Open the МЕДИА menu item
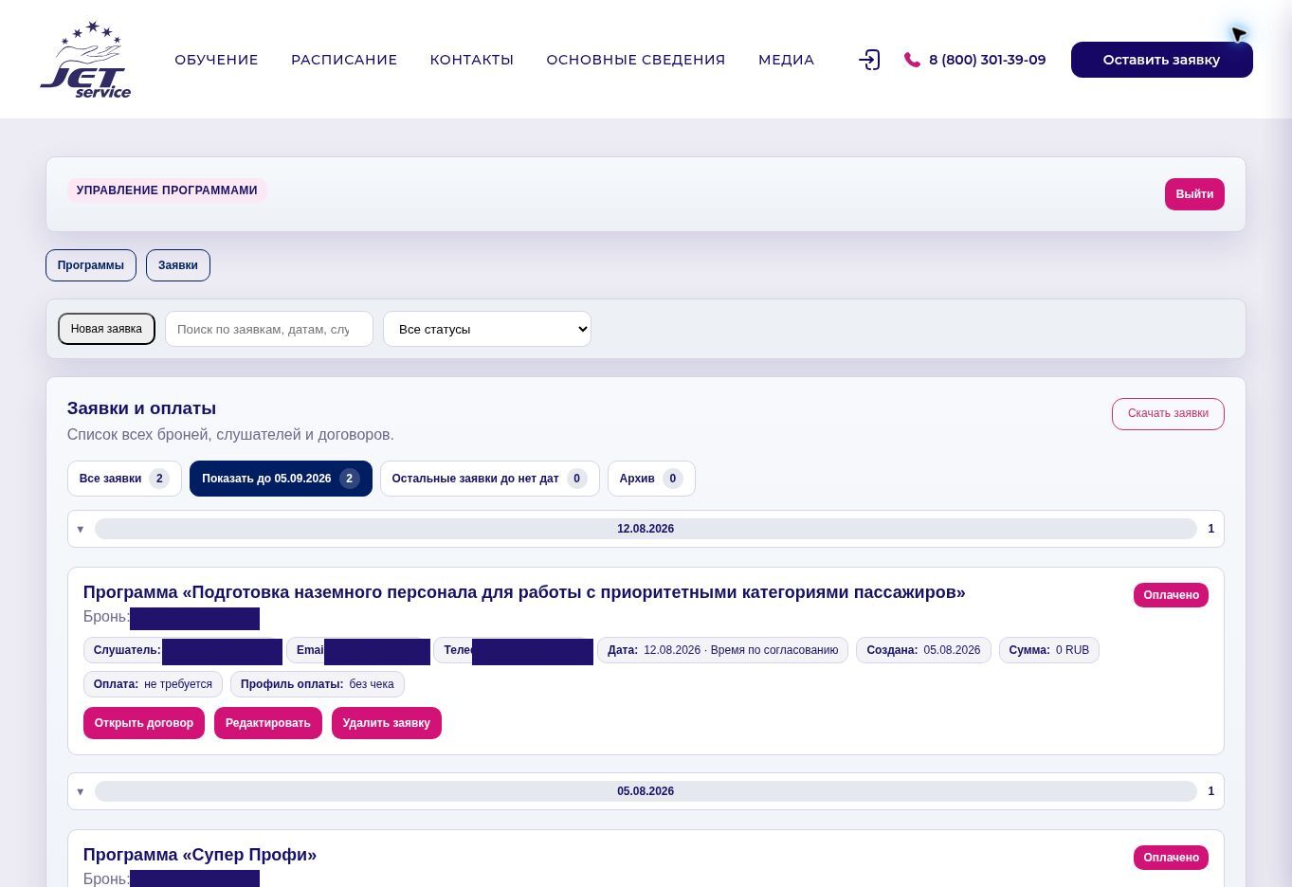The width and height of the screenshot is (1292, 887). tap(787, 60)
